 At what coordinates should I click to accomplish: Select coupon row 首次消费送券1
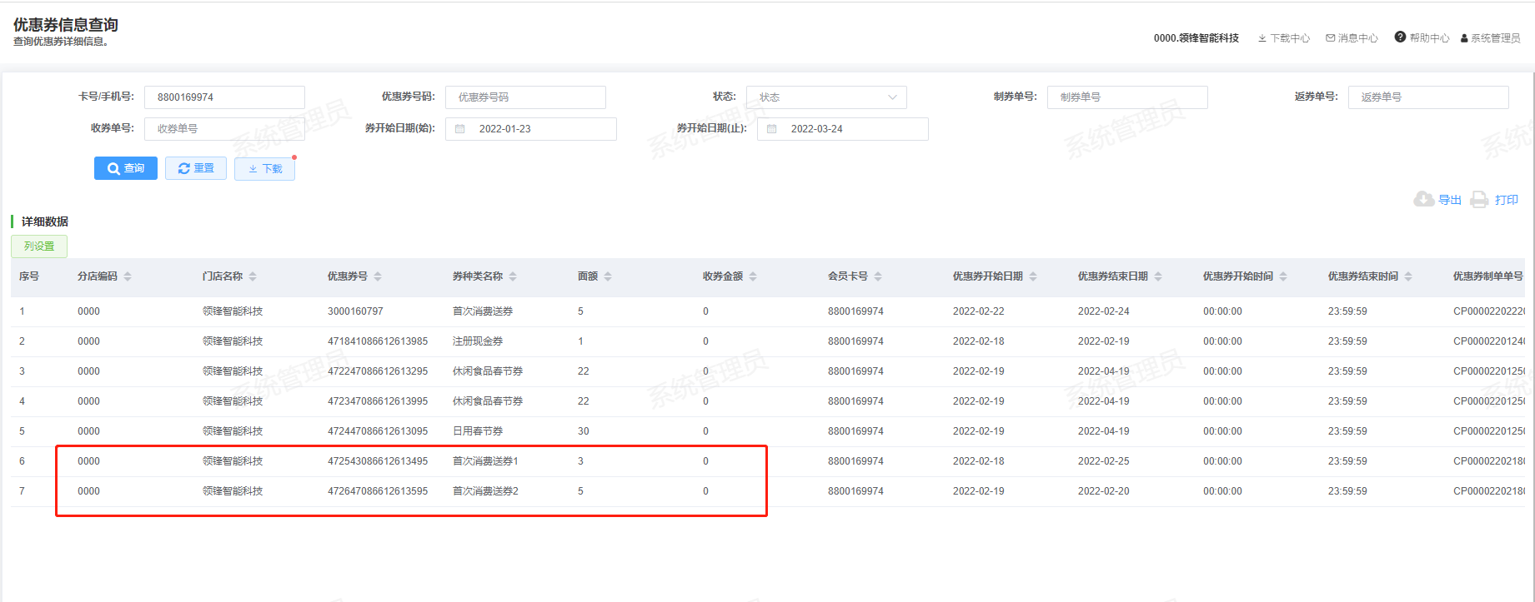click(x=485, y=461)
